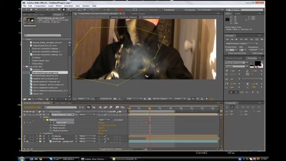Pick eyedropper in Character panel
The height and width of the screenshot is (161, 286).
click(252, 63)
